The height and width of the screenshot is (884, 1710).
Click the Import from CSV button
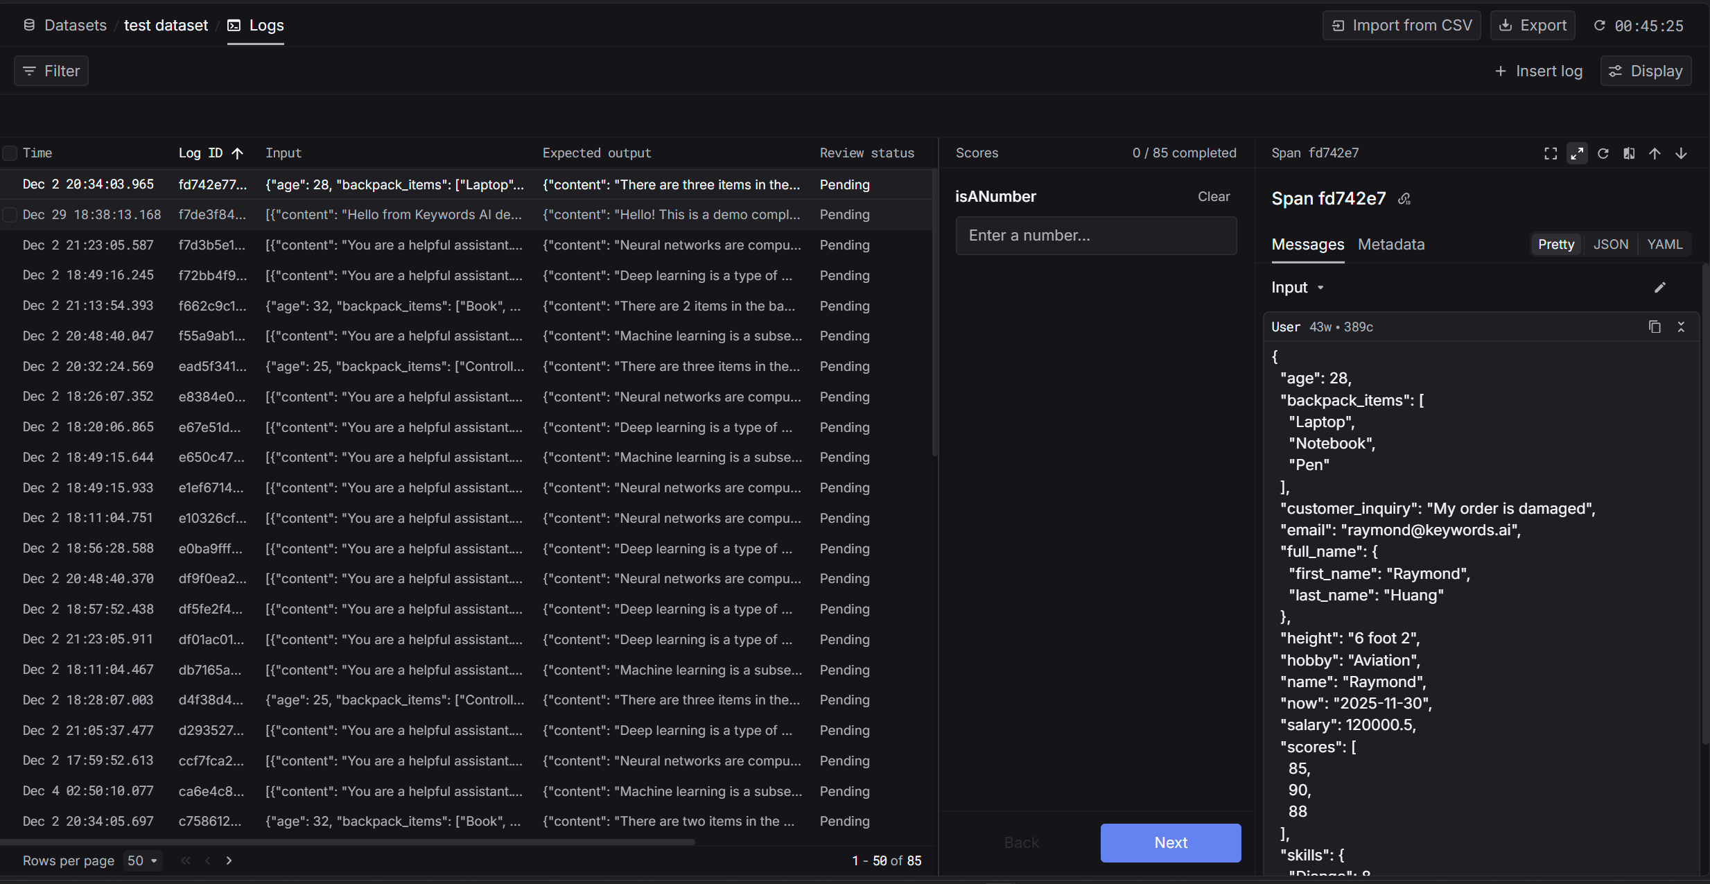click(x=1402, y=26)
